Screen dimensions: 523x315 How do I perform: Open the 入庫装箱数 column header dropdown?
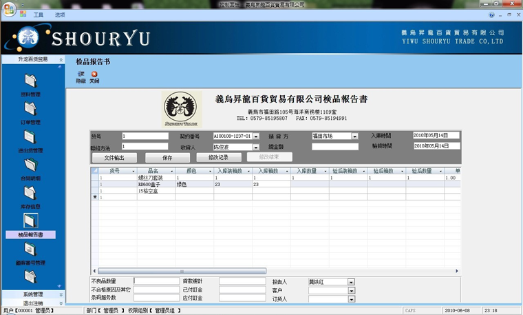248,171
